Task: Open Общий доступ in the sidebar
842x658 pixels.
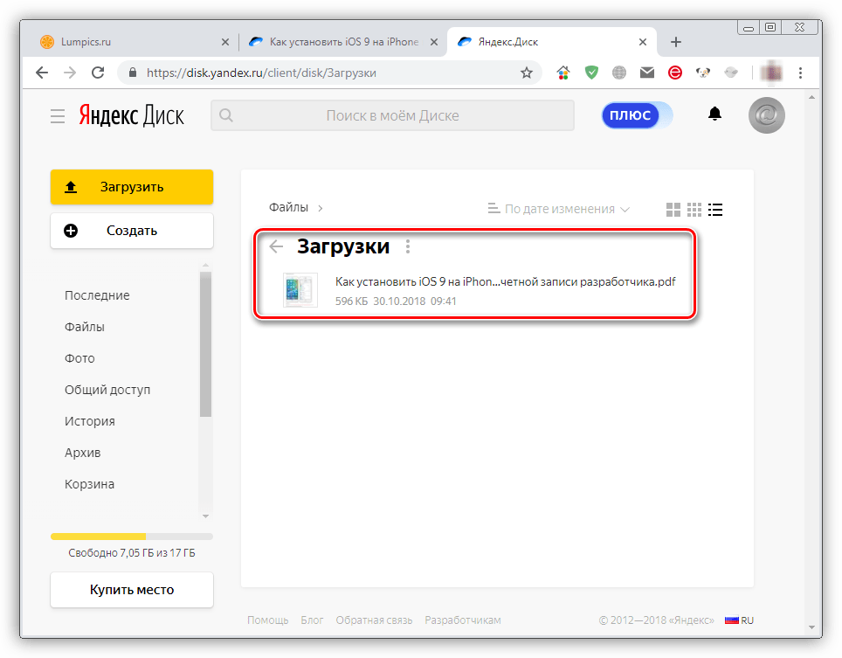Action: [x=107, y=390]
